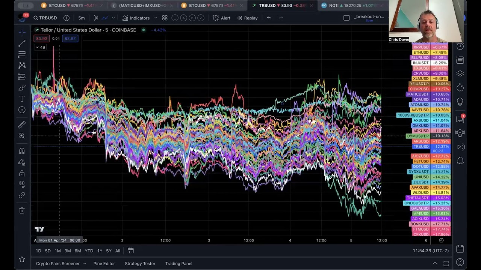Open the Pine Editor tab
This screenshot has height=270, width=481.
coord(104,264)
